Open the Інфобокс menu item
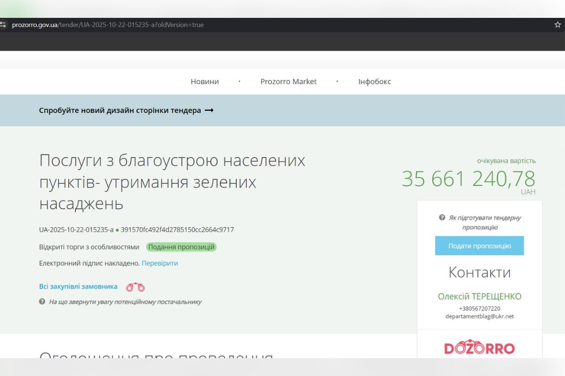This screenshot has height=376, width=565. [374, 82]
